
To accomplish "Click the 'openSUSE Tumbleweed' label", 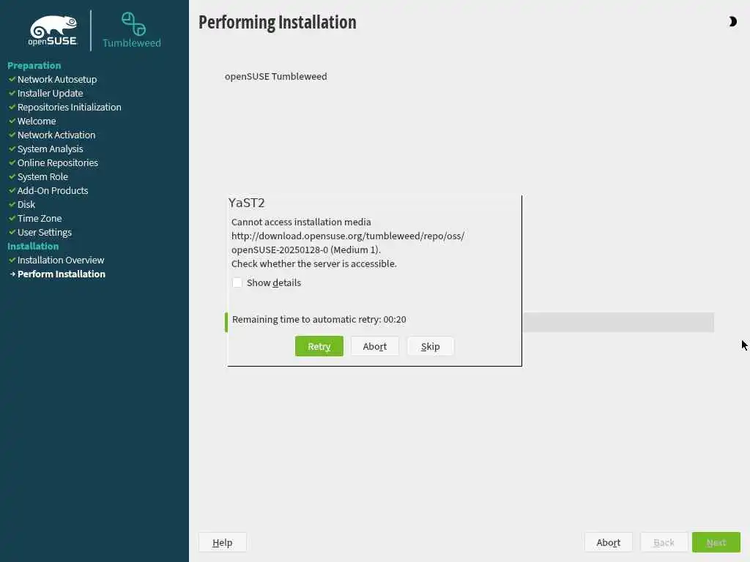I will click(276, 76).
